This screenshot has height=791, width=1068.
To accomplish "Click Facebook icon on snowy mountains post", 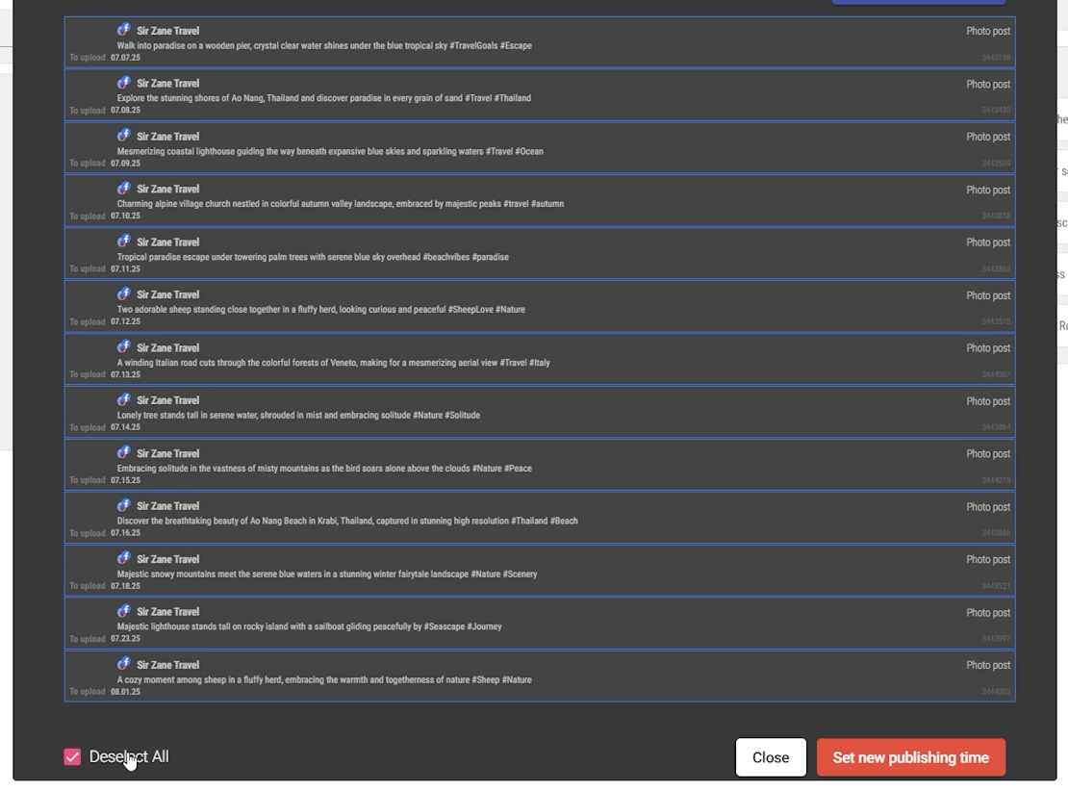I will coord(123,558).
